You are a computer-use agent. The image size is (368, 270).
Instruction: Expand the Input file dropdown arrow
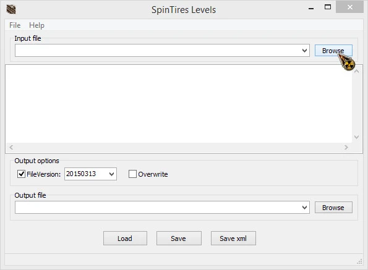305,51
